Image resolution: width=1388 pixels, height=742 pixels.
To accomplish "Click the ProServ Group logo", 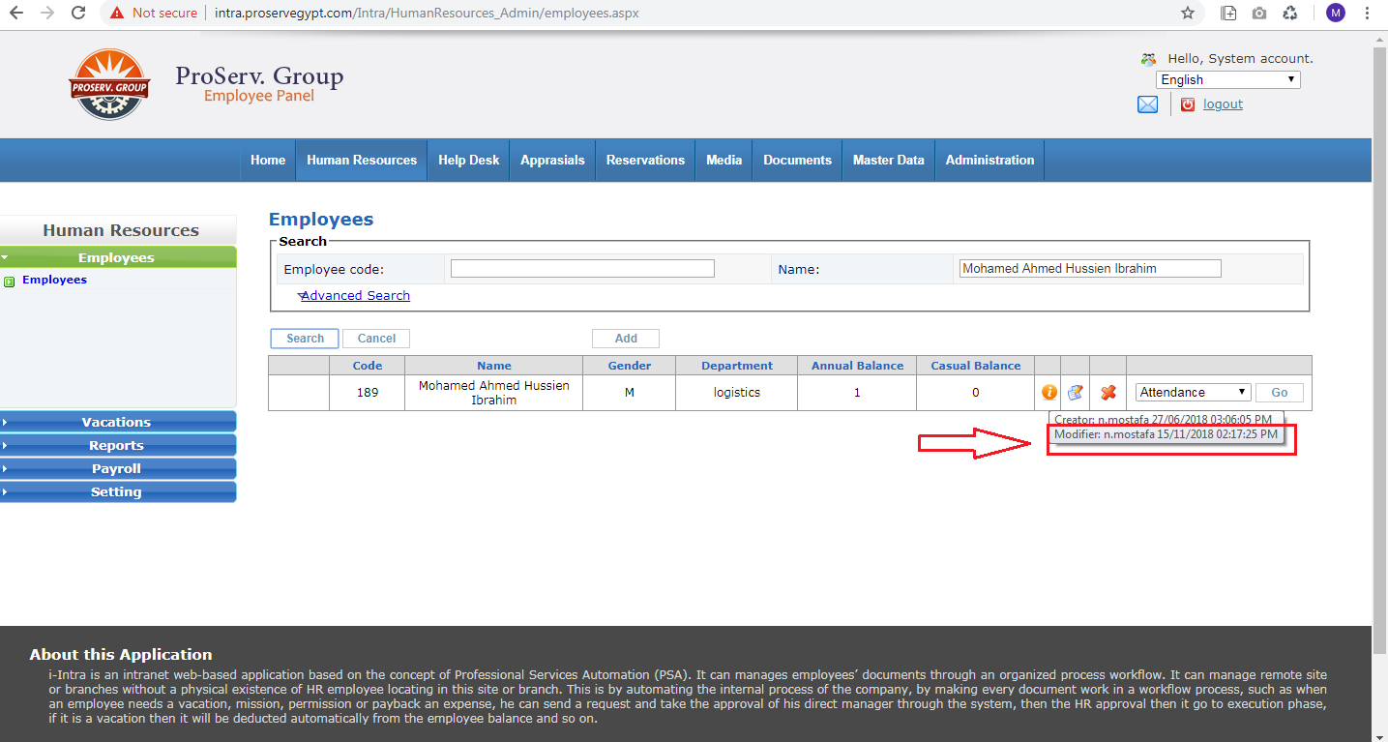I will [x=109, y=85].
